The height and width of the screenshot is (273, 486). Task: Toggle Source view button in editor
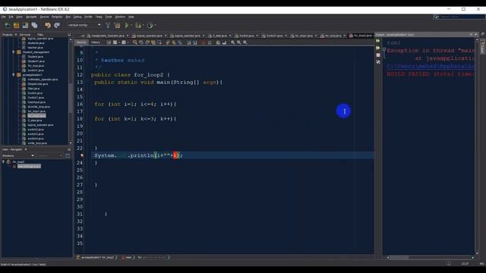pyautogui.click(x=81, y=42)
